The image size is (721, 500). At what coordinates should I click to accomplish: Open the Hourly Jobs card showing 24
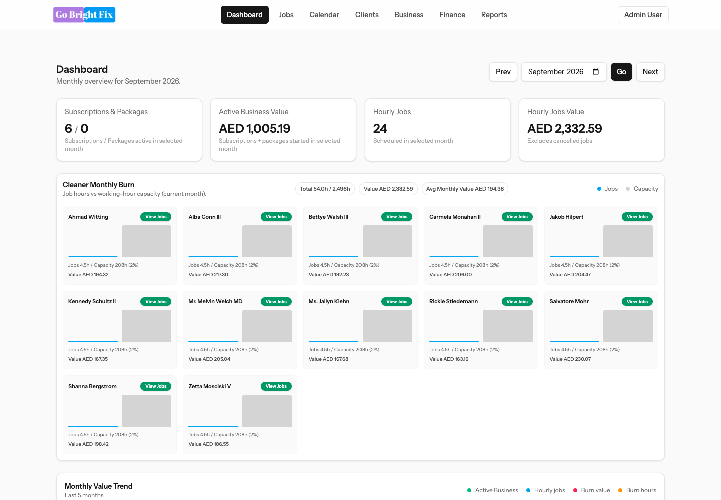pyautogui.click(x=438, y=130)
